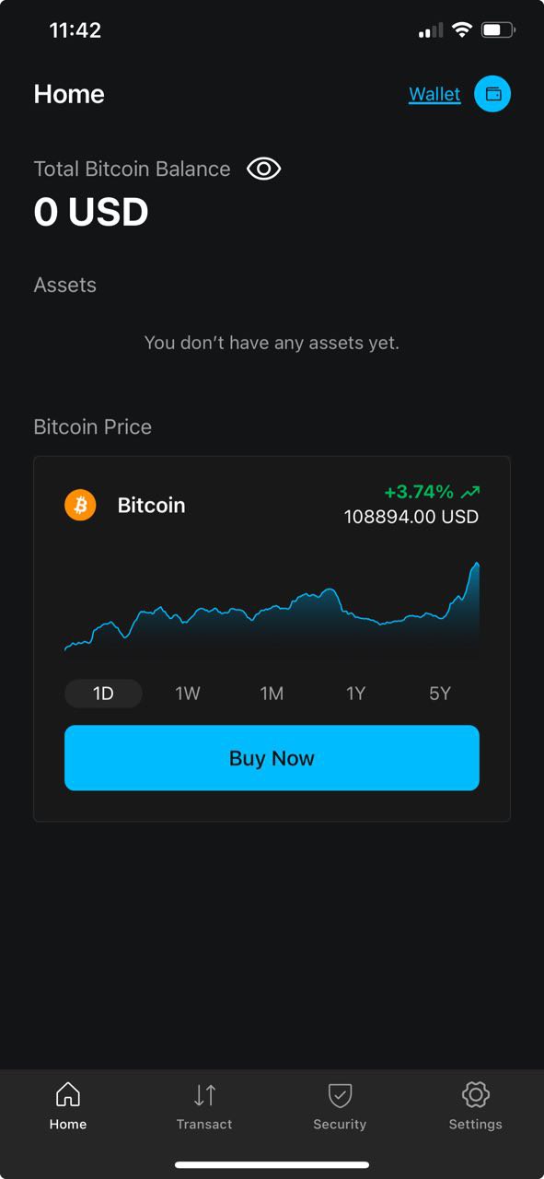Tap the Wi-Fi icon in status bar
This screenshot has height=1179, width=544.
point(461,30)
